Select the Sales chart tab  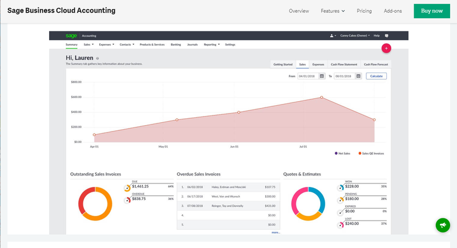302,65
